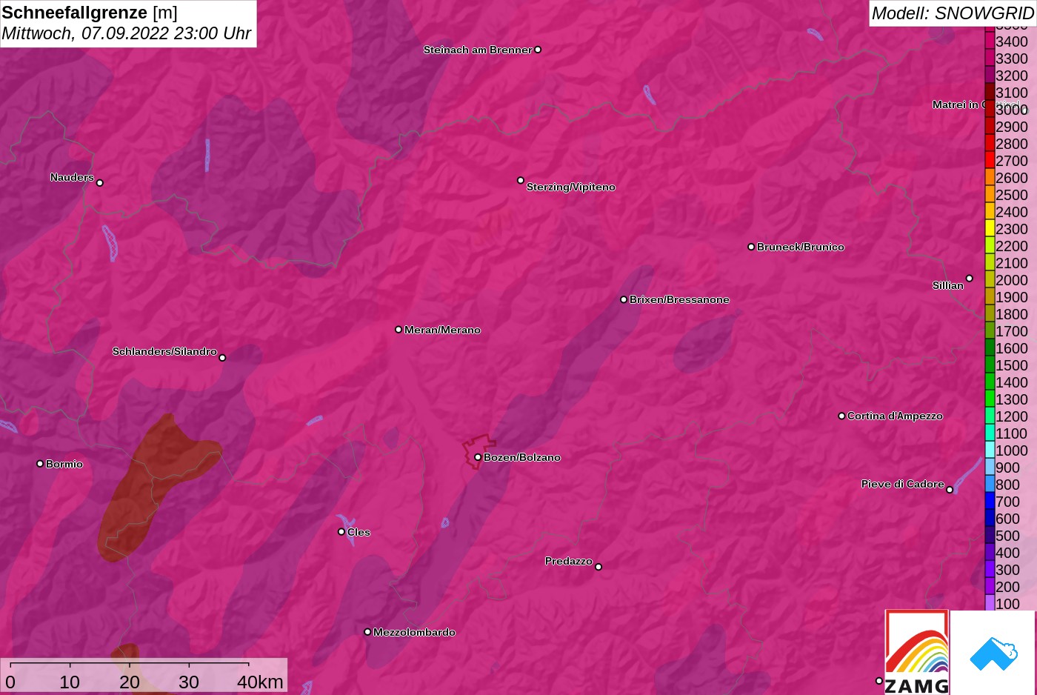Click the 1500 m green legend swatch
The height and width of the screenshot is (695, 1037).
point(990,365)
